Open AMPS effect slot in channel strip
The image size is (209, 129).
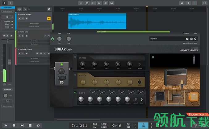[7, 27]
